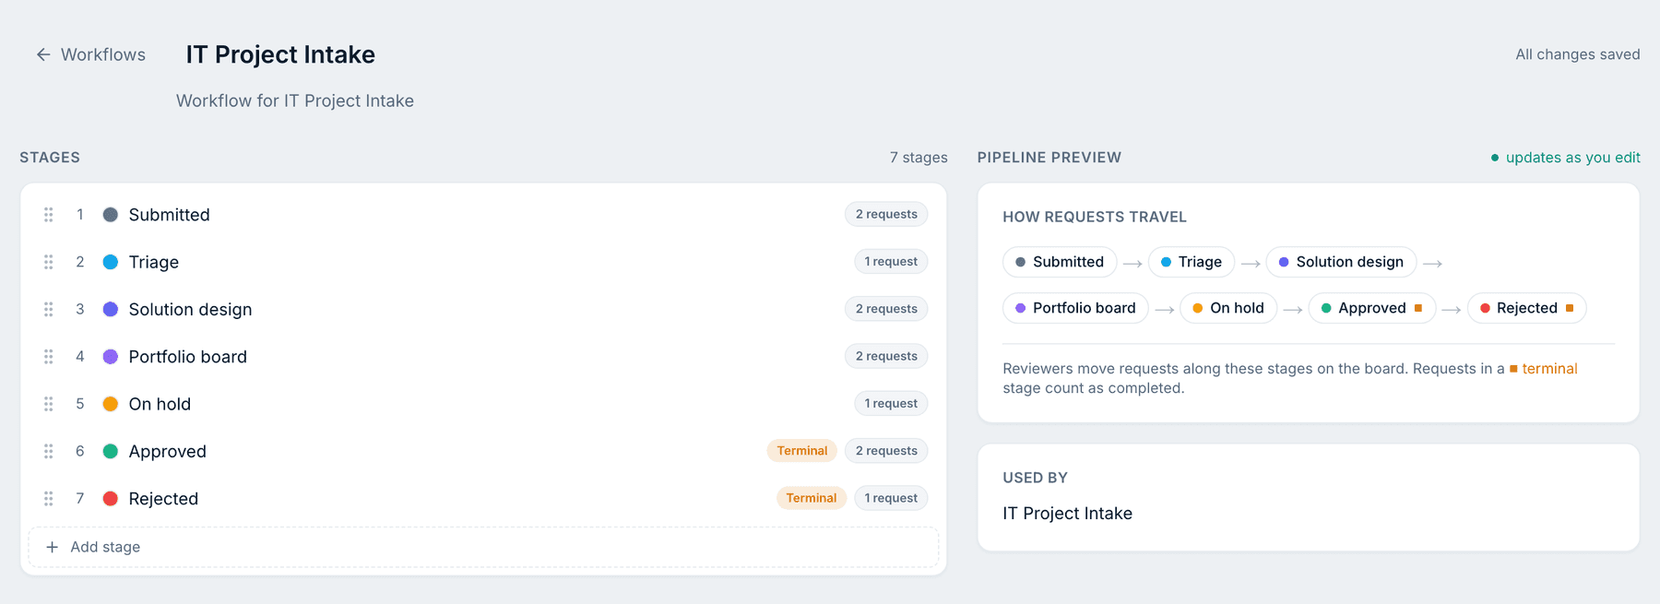Open the orange color dot of On hold
The height and width of the screenshot is (604, 1660).
(111, 404)
